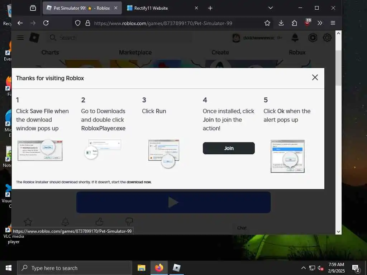Click the Save File step 1 illustration

[x=40, y=151]
